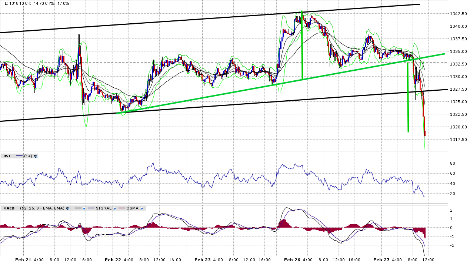
Task: Open MACD indicator settings icon
Action: [68, 208]
